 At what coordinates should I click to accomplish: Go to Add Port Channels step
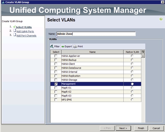tap(26, 36)
